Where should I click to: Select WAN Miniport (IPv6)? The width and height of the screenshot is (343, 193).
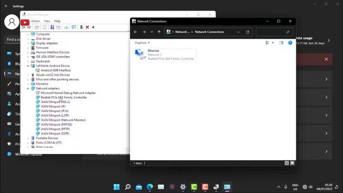pos(55,111)
